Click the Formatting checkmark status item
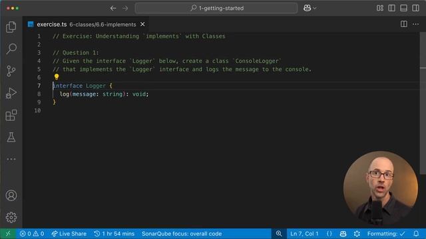Image resolution: width=426 pixels, height=239 pixels. [386, 234]
